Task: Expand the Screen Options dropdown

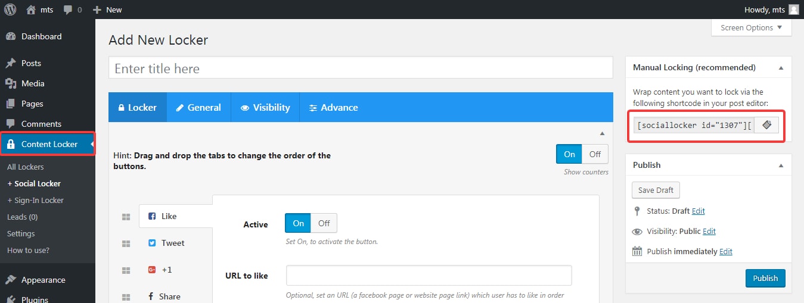Action: tap(751, 28)
